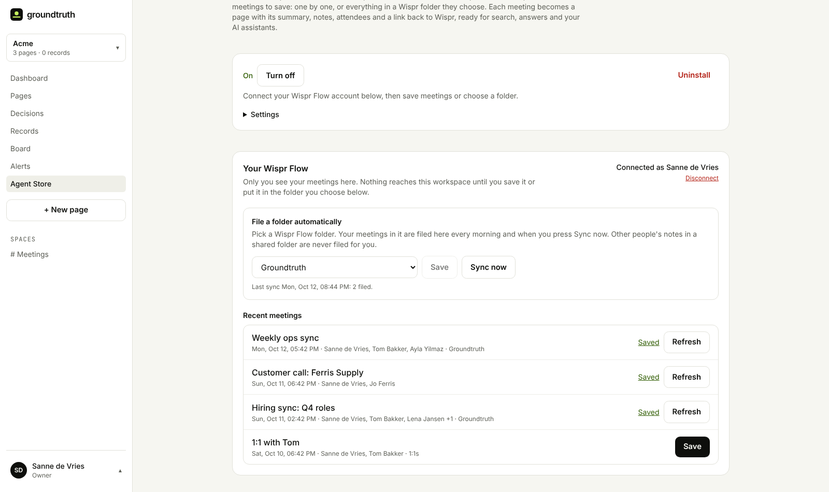Click the disabled Save folder button
829x492 pixels.
click(x=439, y=267)
